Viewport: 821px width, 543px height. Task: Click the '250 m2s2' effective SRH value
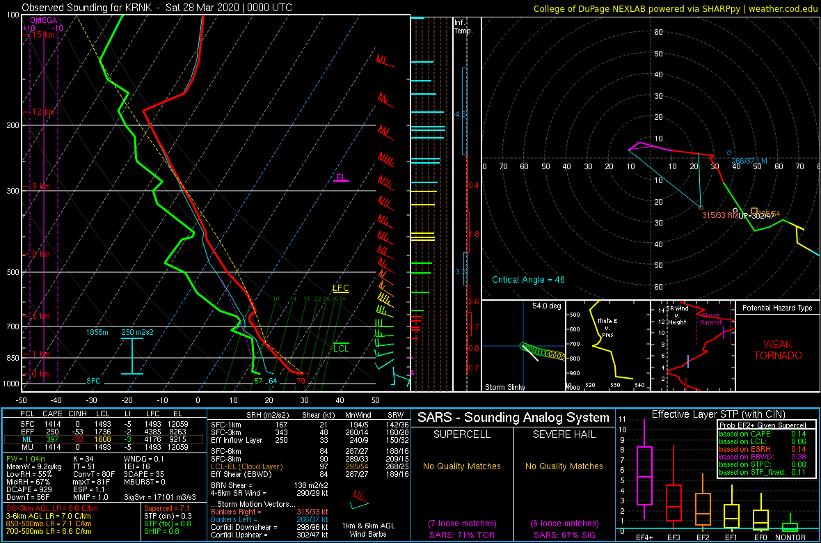[138, 332]
